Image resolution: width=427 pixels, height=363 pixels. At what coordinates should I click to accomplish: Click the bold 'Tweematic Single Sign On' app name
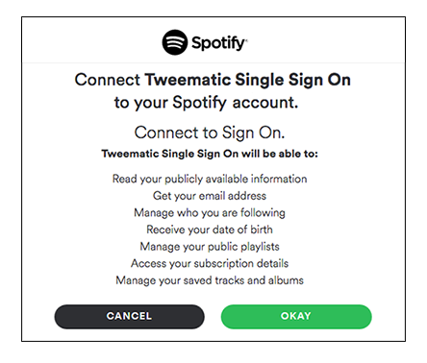coord(248,80)
